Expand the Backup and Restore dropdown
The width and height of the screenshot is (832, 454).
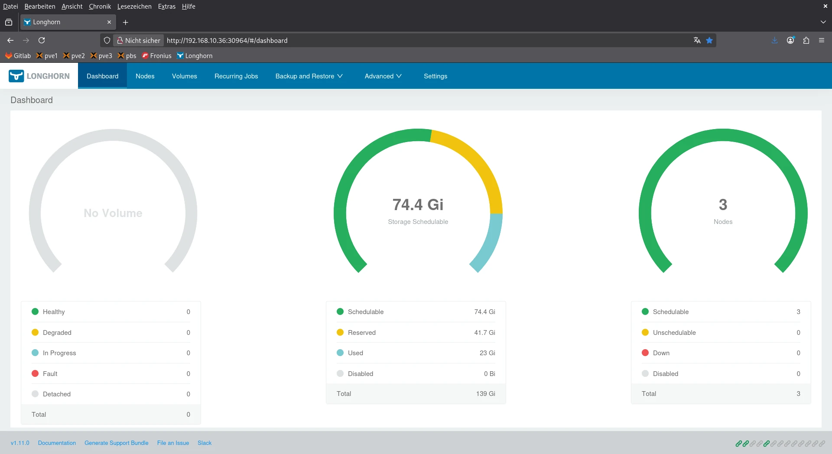(x=309, y=76)
